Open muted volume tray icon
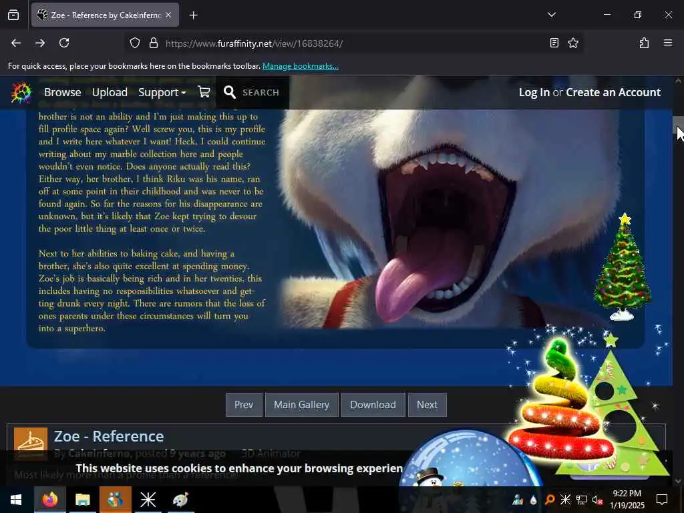This screenshot has height=513, width=684. point(597,500)
